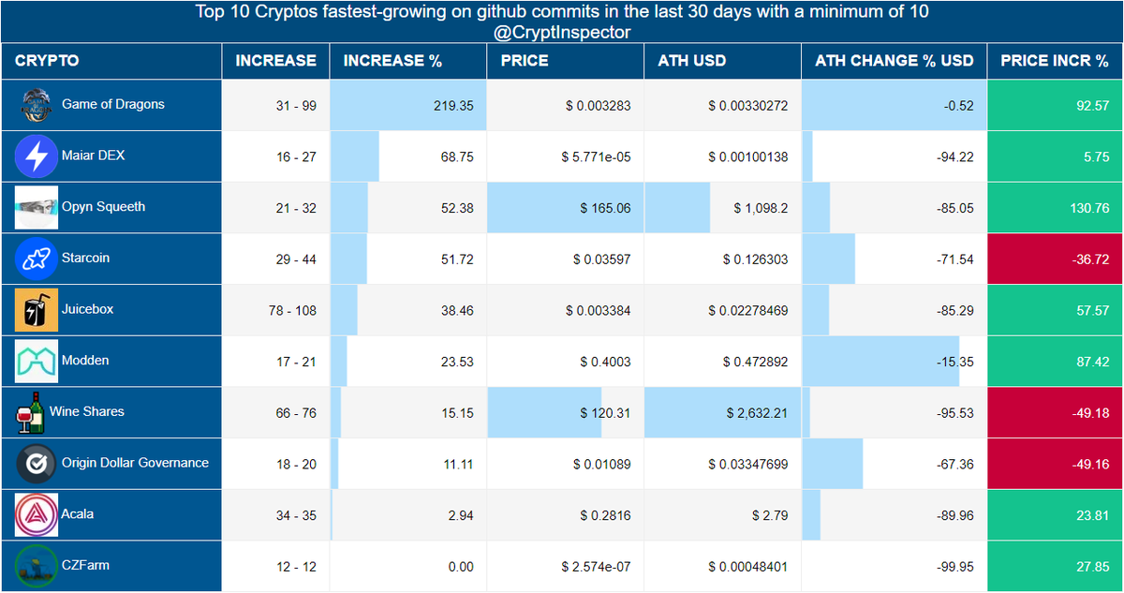Click the 68.75 increase percent bar

[355, 156]
